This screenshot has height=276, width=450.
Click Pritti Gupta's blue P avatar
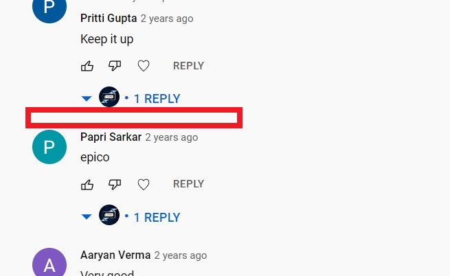pos(49,9)
